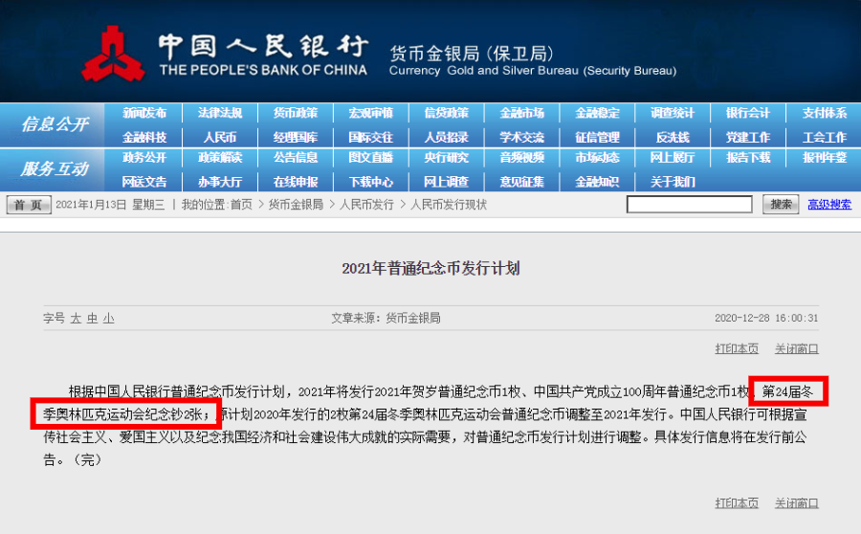Select the 意见征集 menu item
Screen dimensions: 861x534
pyautogui.click(x=521, y=181)
